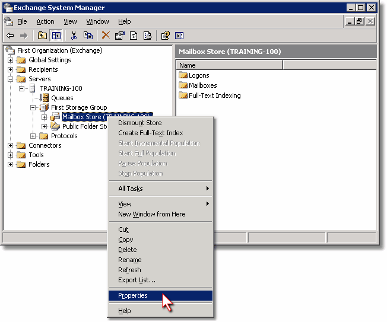Choose New Window from Here
This screenshot has height=322, width=387.
point(160,214)
